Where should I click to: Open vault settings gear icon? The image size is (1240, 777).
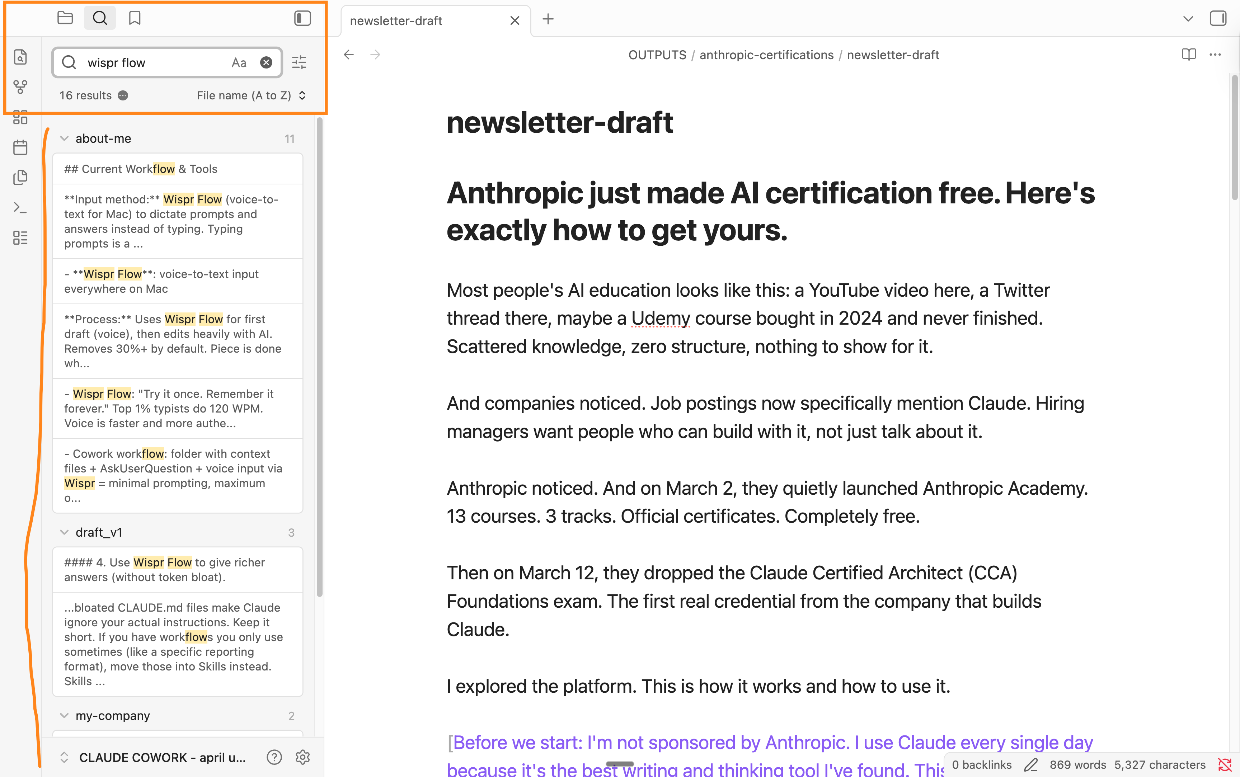click(303, 757)
